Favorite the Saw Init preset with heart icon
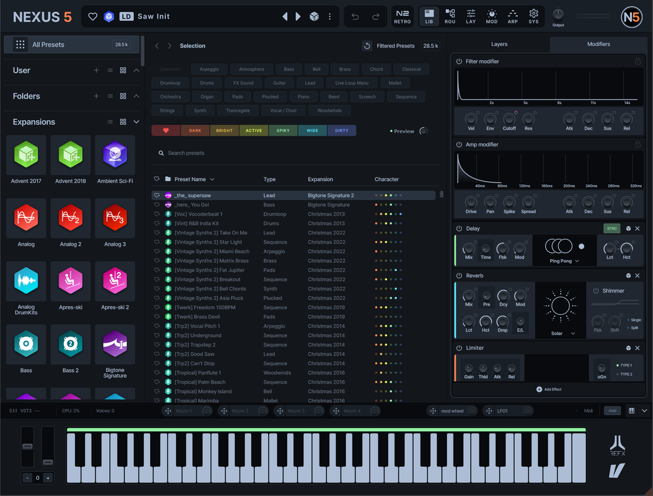Screen dimensions: 653x496 93,17
